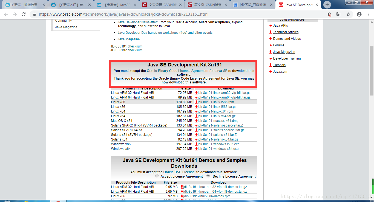Click the 'Mac OS X x64' description cell
Screen dimensions: 374x202
142,121
